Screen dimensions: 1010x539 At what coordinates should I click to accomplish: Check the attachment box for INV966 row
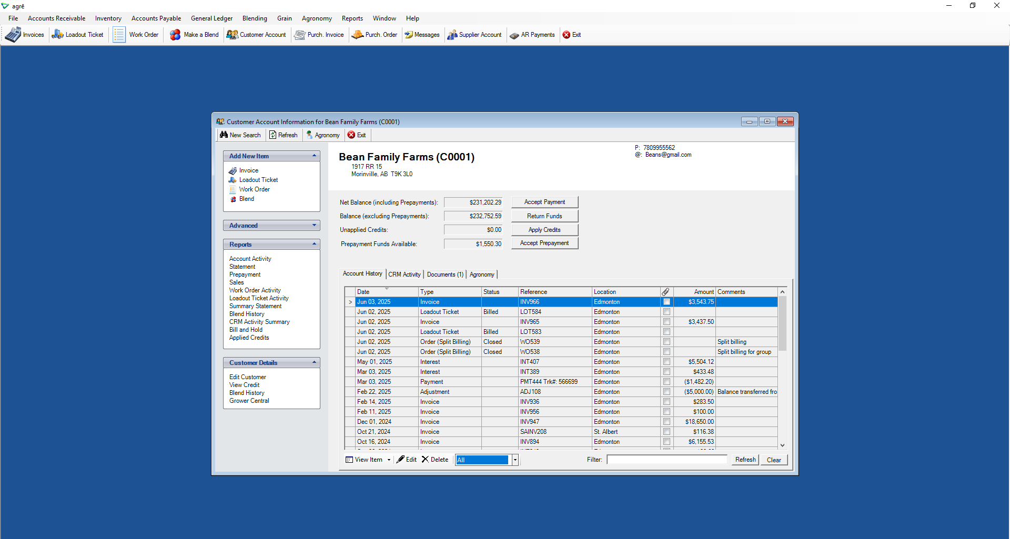[x=666, y=302]
